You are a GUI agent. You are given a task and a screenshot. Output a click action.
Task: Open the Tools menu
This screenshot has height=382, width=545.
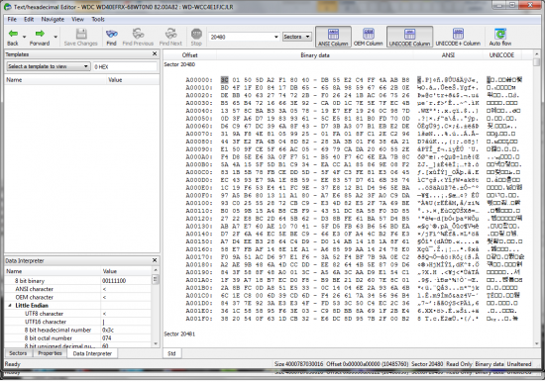[x=98, y=20]
